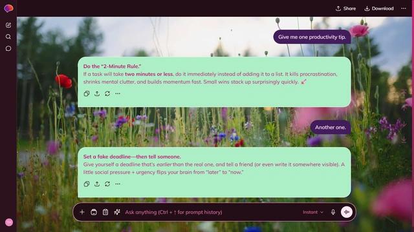Share the 2-Minute Rule response
The image size is (414, 232).
point(97,93)
